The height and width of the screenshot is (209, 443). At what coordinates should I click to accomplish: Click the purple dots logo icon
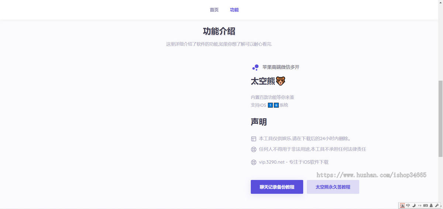tap(255, 67)
